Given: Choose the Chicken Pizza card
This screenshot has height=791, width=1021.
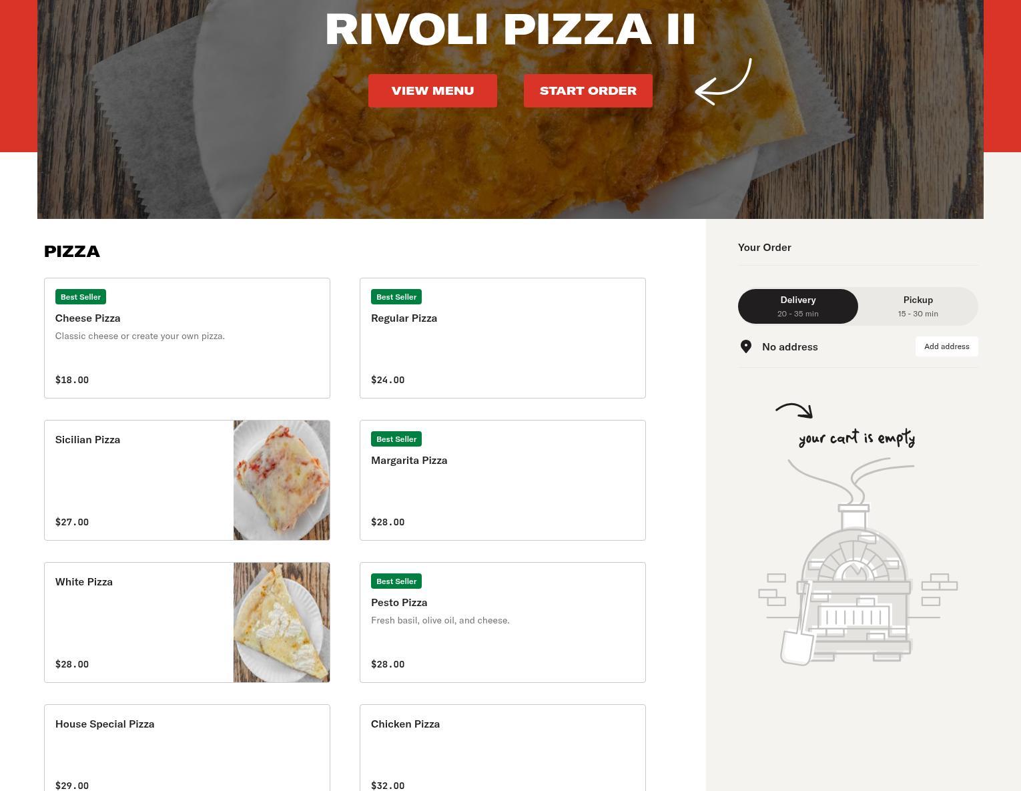Looking at the screenshot, I should 502,748.
